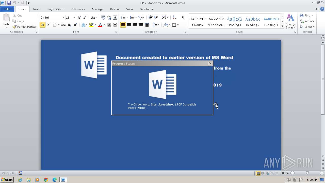Click the Save icon in Quick Access

(x=9, y=3)
